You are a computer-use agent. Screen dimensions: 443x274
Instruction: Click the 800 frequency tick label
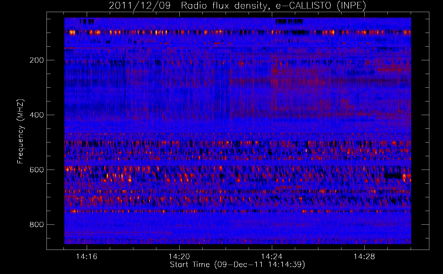37,225
